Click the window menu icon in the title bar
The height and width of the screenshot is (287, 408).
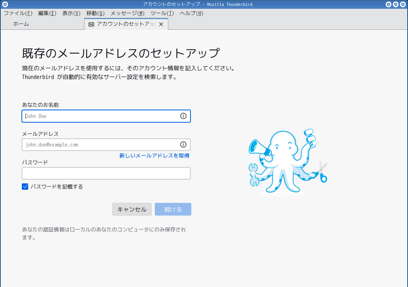pos(5,4)
